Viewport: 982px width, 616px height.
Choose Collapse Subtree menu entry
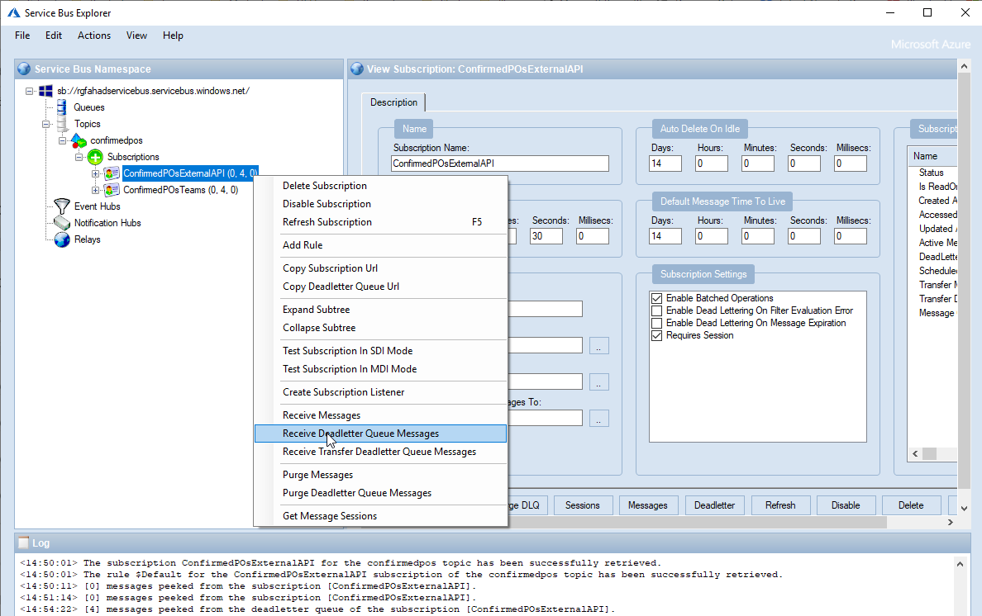pos(381,328)
